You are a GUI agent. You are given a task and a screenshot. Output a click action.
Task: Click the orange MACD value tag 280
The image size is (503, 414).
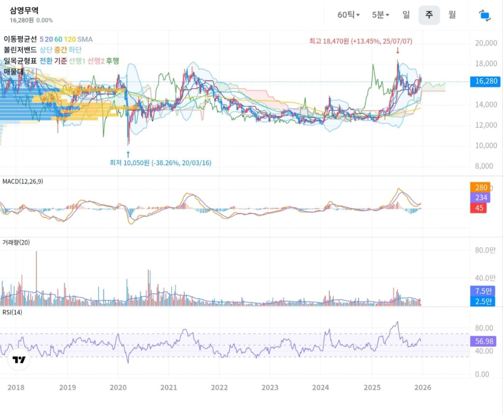481,187
